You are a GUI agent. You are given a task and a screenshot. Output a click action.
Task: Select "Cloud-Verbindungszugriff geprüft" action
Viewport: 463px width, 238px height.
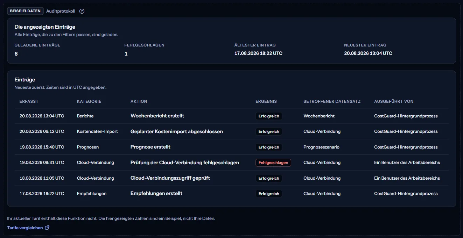click(x=170, y=178)
